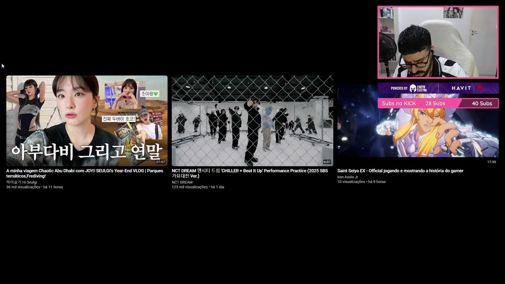Open the 'Hi Seulgi' channel name
This screenshot has height=284, width=505.
[x=22, y=182]
